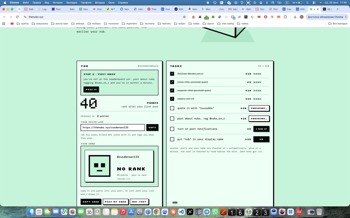Open the testnets bookmarks folder

tap(164, 24)
